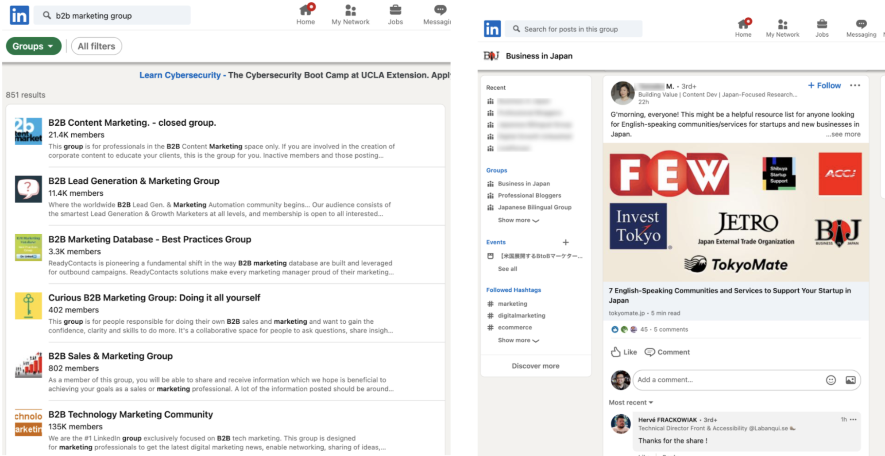This screenshot has width=885, height=456.
Task: Click the Followed Hashtags heading
Action: click(514, 290)
